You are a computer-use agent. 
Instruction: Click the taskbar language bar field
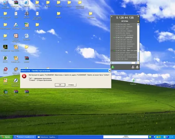tap(126, 137)
